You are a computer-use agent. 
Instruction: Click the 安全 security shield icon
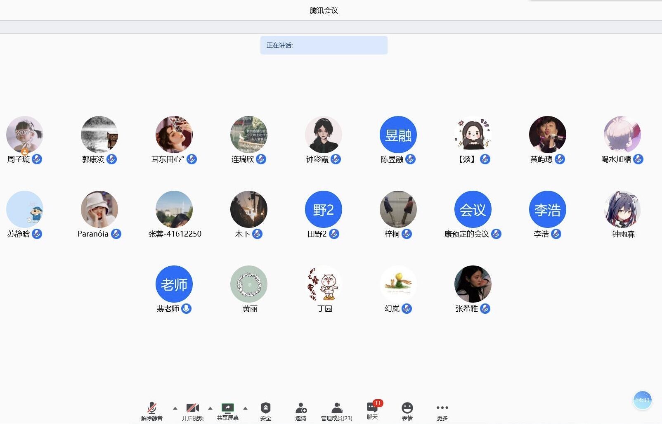pos(265,408)
